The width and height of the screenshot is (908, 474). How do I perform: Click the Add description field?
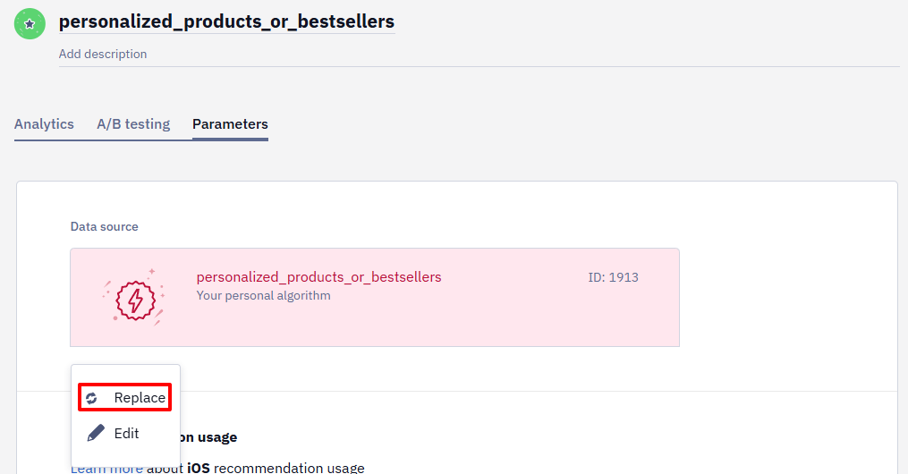[479, 54]
